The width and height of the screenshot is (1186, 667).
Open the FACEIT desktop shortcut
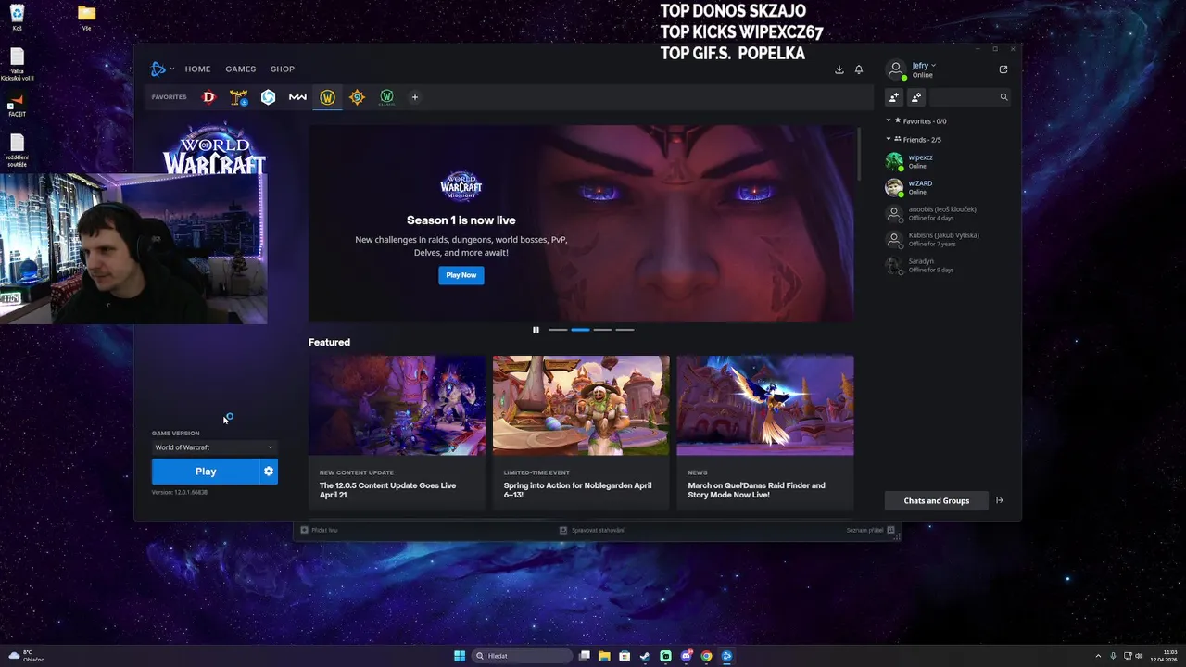[17, 105]
